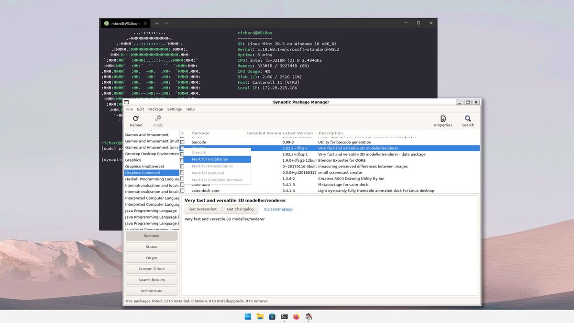The image size is (574, 323).
Task: Open the terminal tab dropdown chevron
Action: click(166, 23)
